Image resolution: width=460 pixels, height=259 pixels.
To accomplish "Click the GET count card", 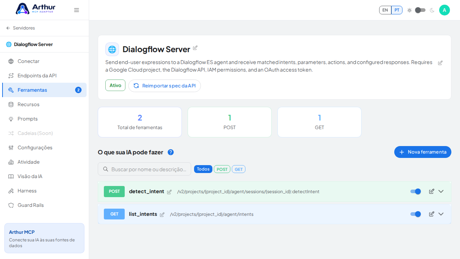I will click(x=319, y=122).
